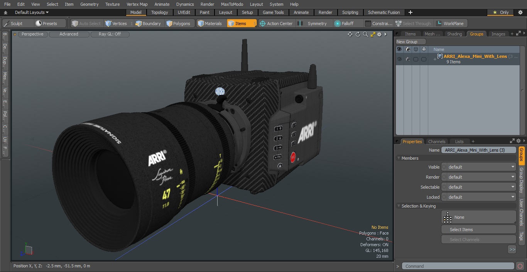Viewport: 527px width, 272px height.
Task: Click into the Command input field
Action: (x=458, y=266)
